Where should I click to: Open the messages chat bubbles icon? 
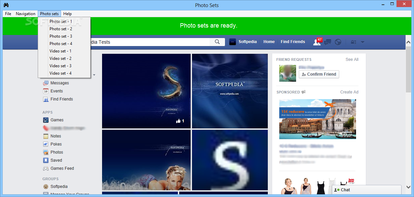327,42
